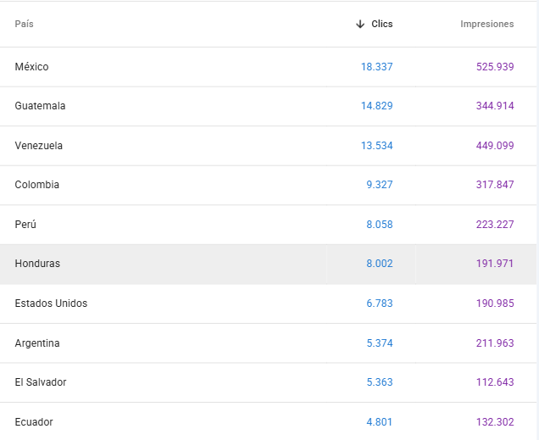
Task: Click the País column header
Action: coord(24,24)
